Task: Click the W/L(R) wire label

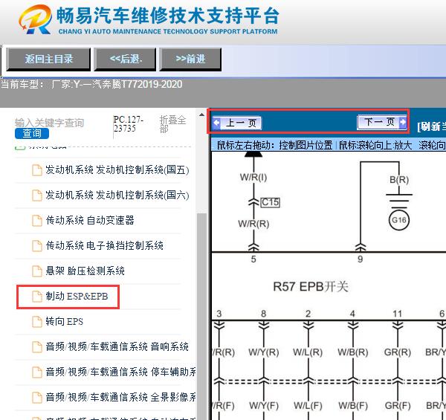Action: coord(308,352)
